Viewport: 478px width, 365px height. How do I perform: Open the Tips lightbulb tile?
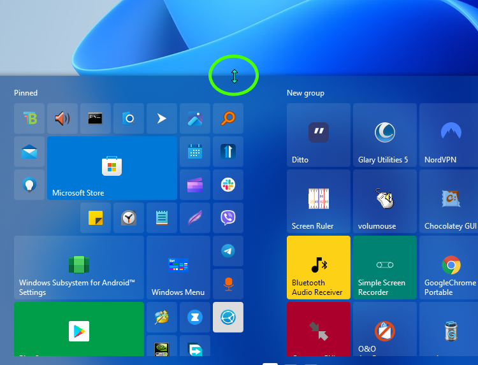coord(29,185)
